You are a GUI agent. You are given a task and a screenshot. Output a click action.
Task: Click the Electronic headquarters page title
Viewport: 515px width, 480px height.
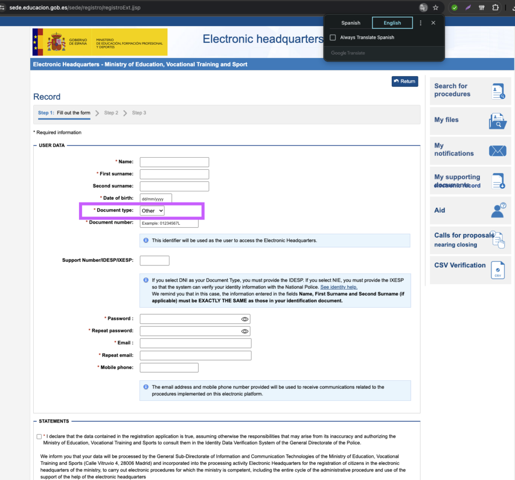point(263,39)
